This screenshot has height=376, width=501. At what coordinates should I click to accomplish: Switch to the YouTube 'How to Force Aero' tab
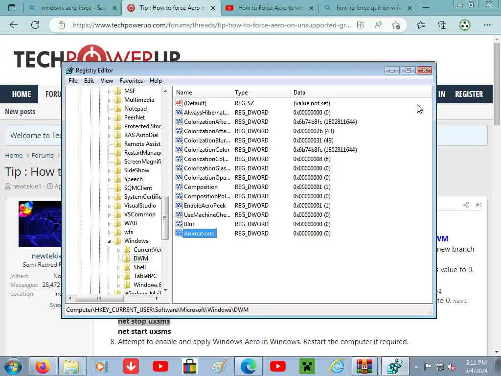269,8
